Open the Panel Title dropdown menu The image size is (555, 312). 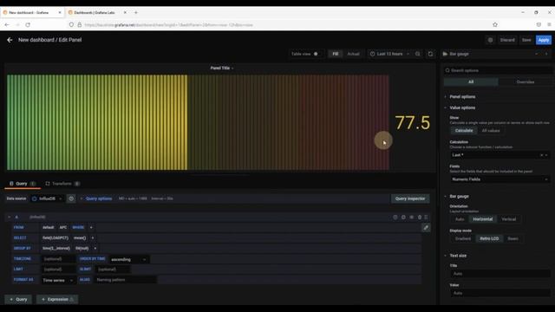click(222, 68)
